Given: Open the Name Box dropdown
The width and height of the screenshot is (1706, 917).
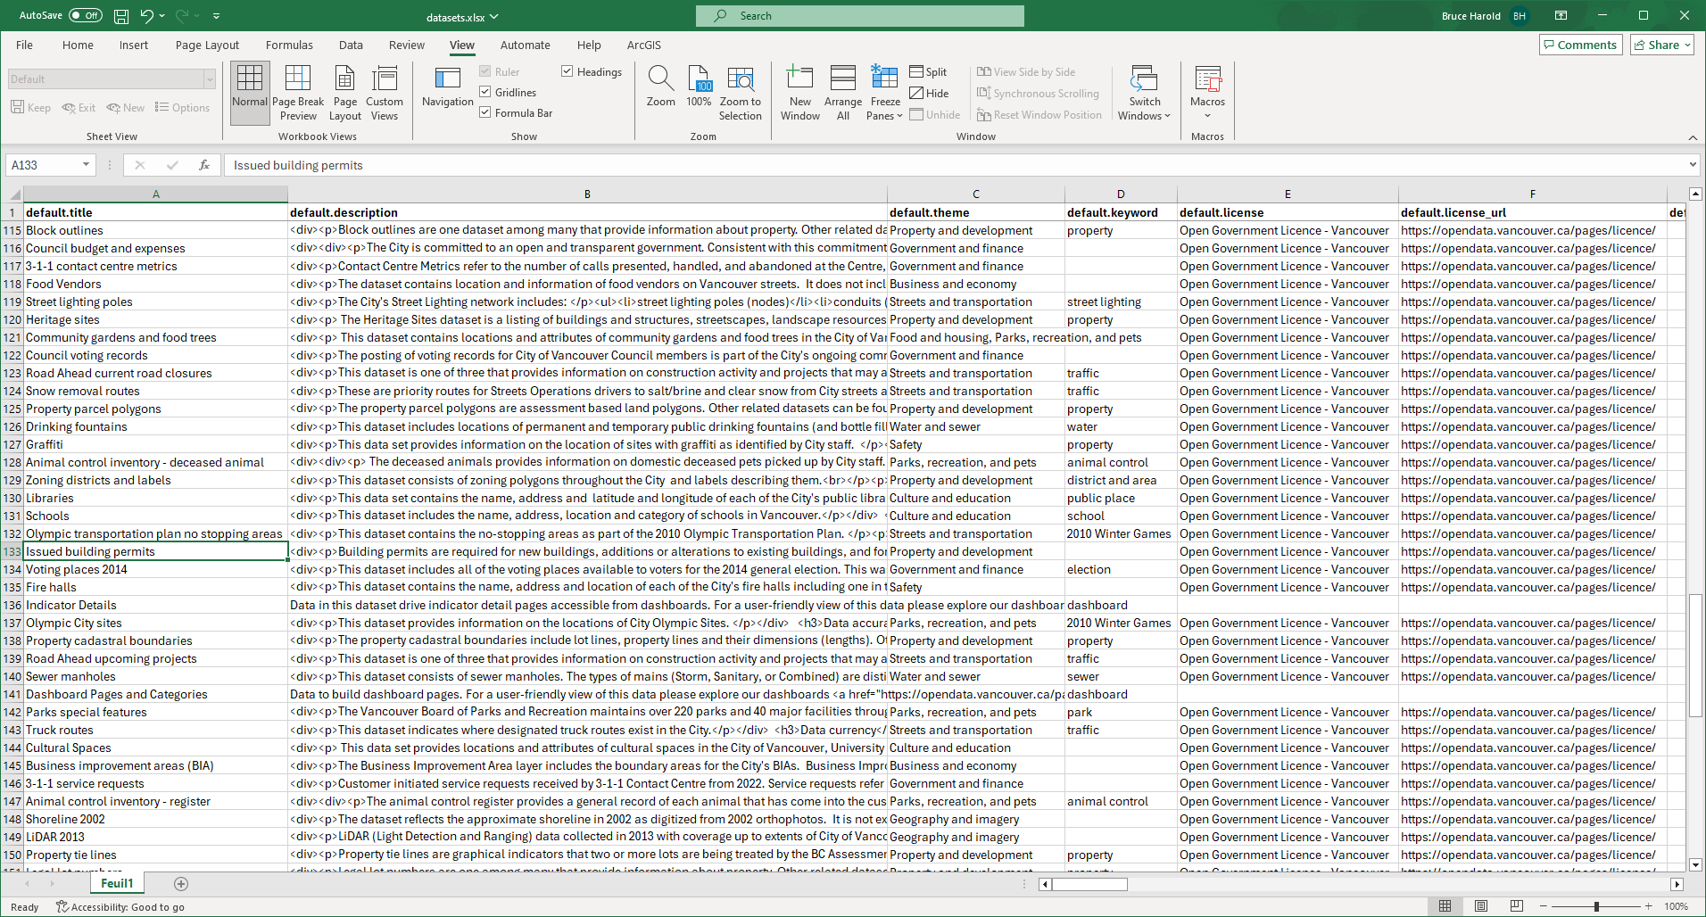Looking at the screenshot, I should (86, 164).
